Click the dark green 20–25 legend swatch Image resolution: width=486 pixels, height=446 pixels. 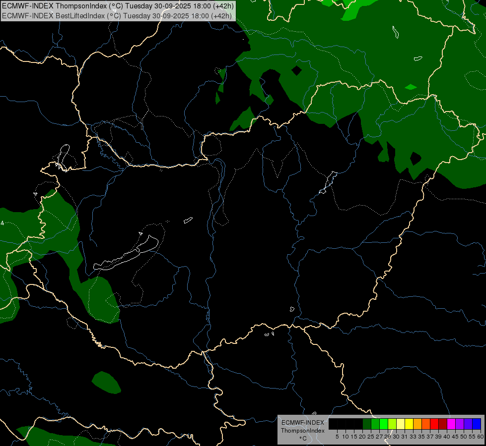367,424
